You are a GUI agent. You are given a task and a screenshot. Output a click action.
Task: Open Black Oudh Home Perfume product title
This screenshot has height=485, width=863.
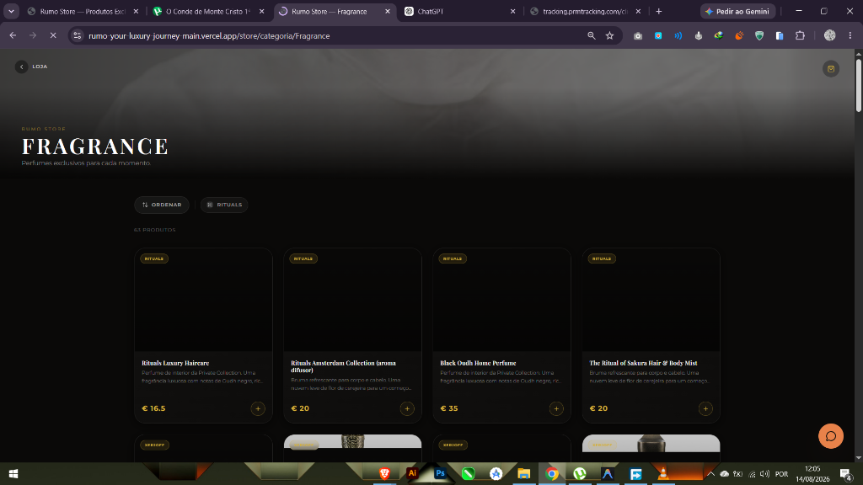pyautogui.click(x=478, y=363)
